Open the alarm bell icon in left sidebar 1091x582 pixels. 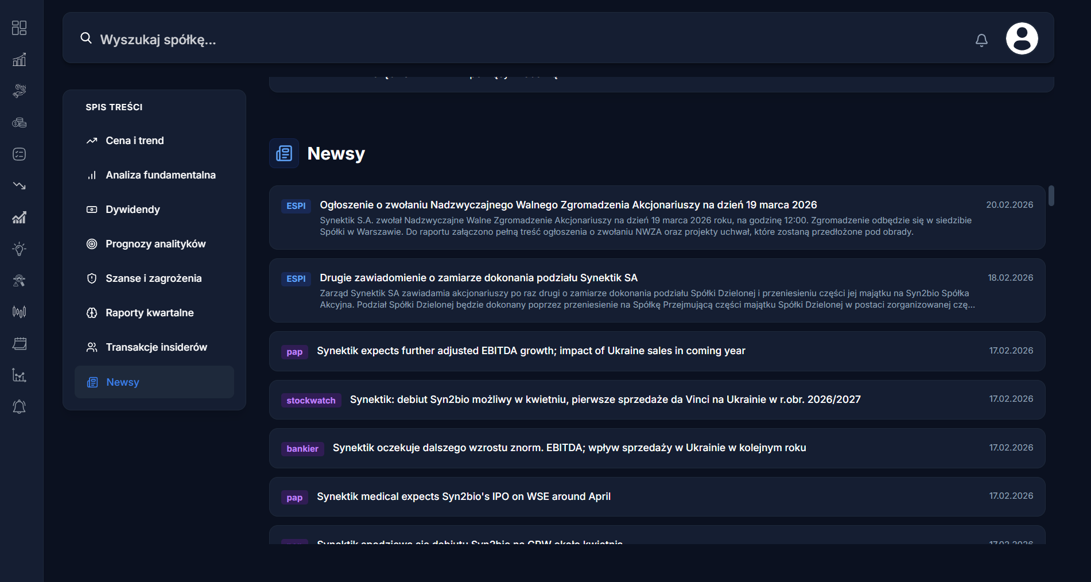[x=20, y=407]
